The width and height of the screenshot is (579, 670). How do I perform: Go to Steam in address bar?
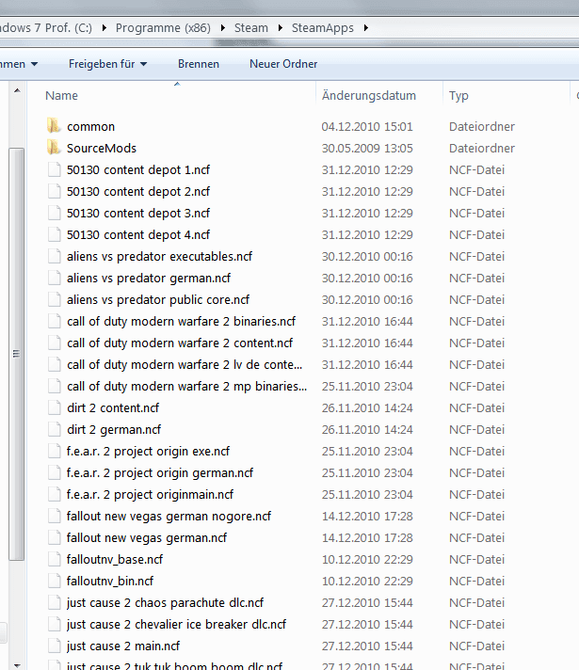[x=251, y=28]
